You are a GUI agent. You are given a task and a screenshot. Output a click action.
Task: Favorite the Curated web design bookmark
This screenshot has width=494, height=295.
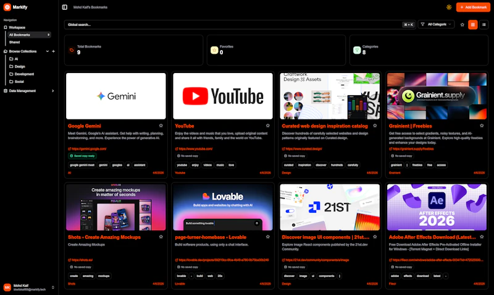coord(375,126)
